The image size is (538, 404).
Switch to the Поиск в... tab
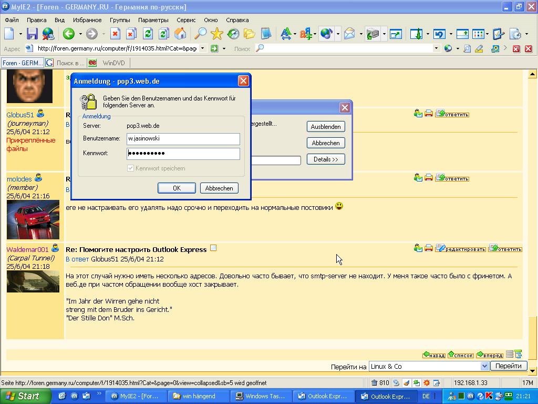tap(66, 63)
